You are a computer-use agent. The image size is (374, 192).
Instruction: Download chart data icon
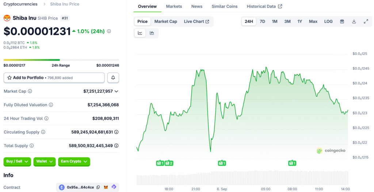click(x=354, y=21)
